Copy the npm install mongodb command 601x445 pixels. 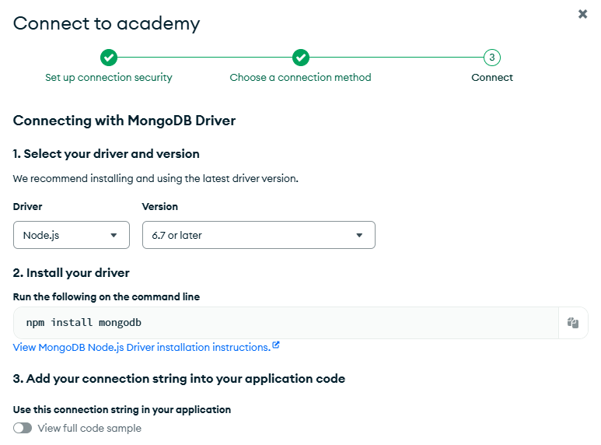click(573, 323)
